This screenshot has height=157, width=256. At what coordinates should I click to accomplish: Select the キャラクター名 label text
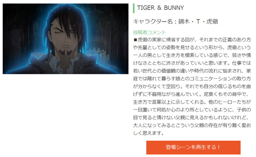pos(153,21)
